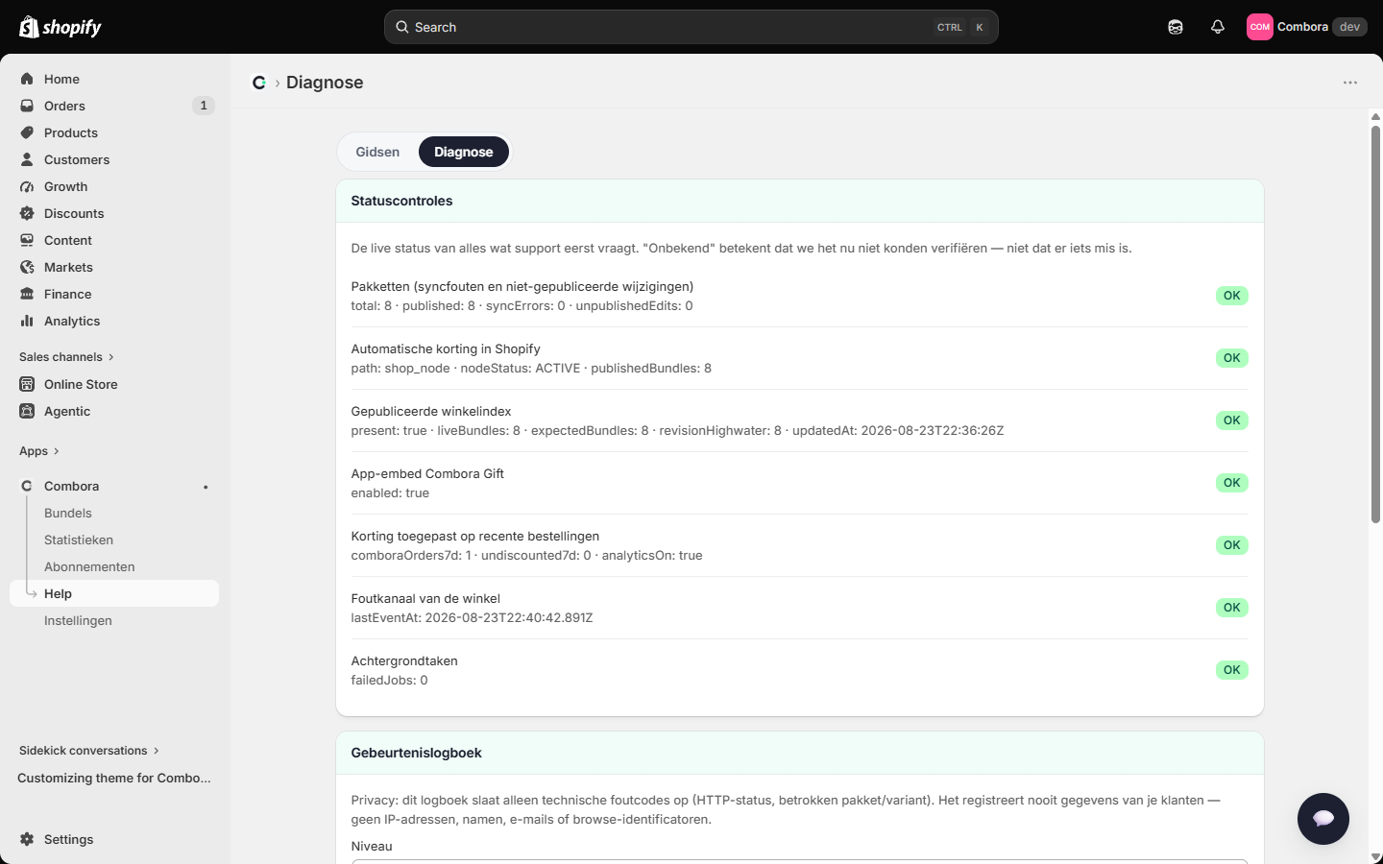Open Instellingen in Combora submenu
The image size is (1383, 864).
78,620
